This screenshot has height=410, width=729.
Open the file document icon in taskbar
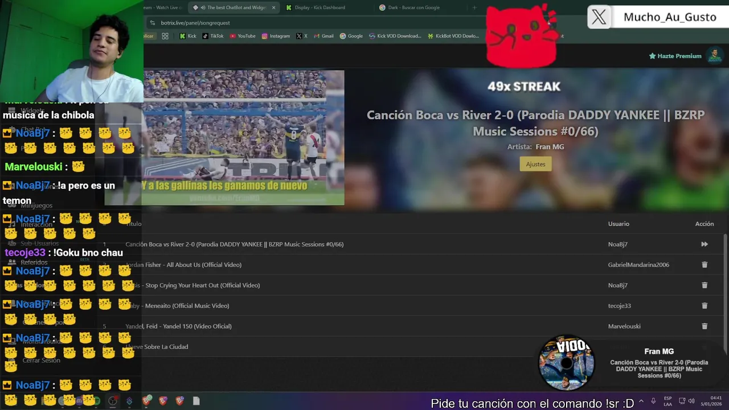pyautogui.click(x=196, y=401)
